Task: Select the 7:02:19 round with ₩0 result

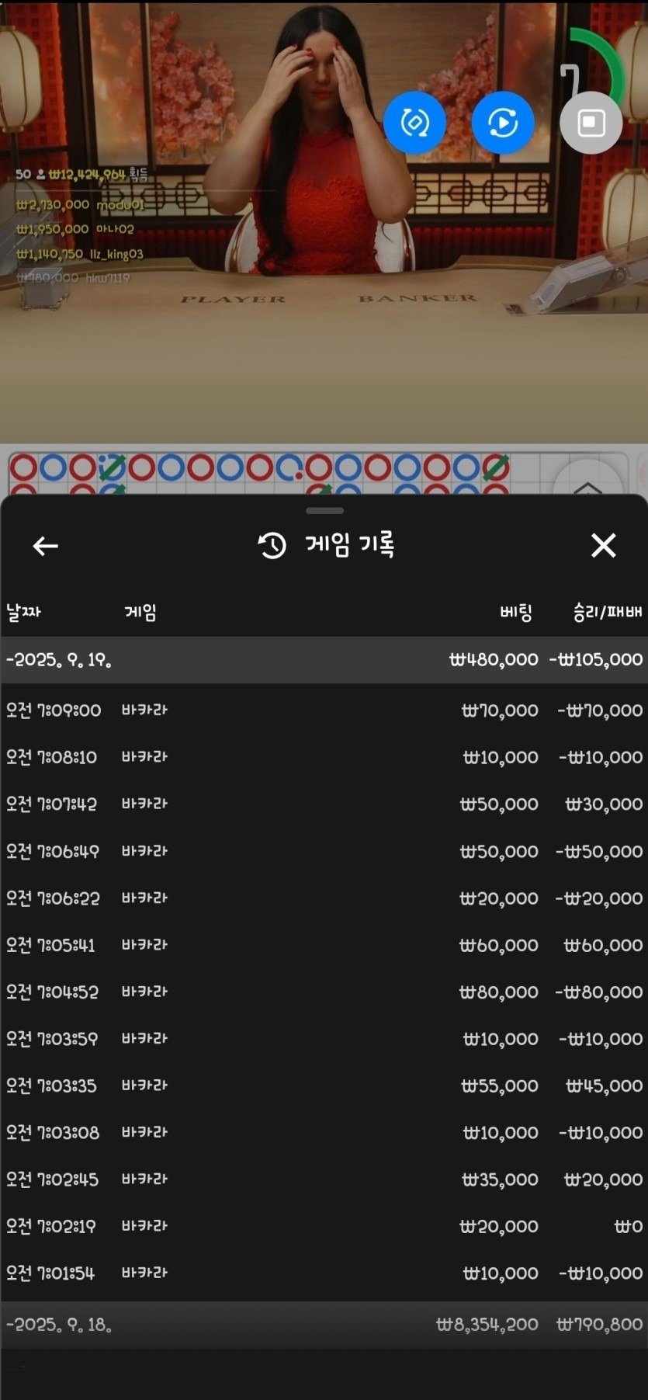Action: click(324, 1226)
